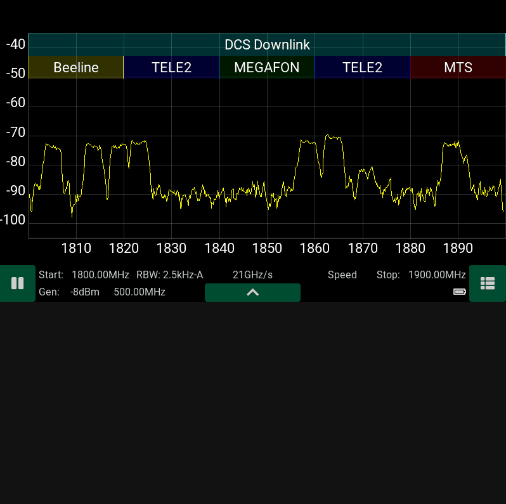Select TELE2 band between MEGAFON and MTS
The image size is (506, 504).
coord(362,67)
